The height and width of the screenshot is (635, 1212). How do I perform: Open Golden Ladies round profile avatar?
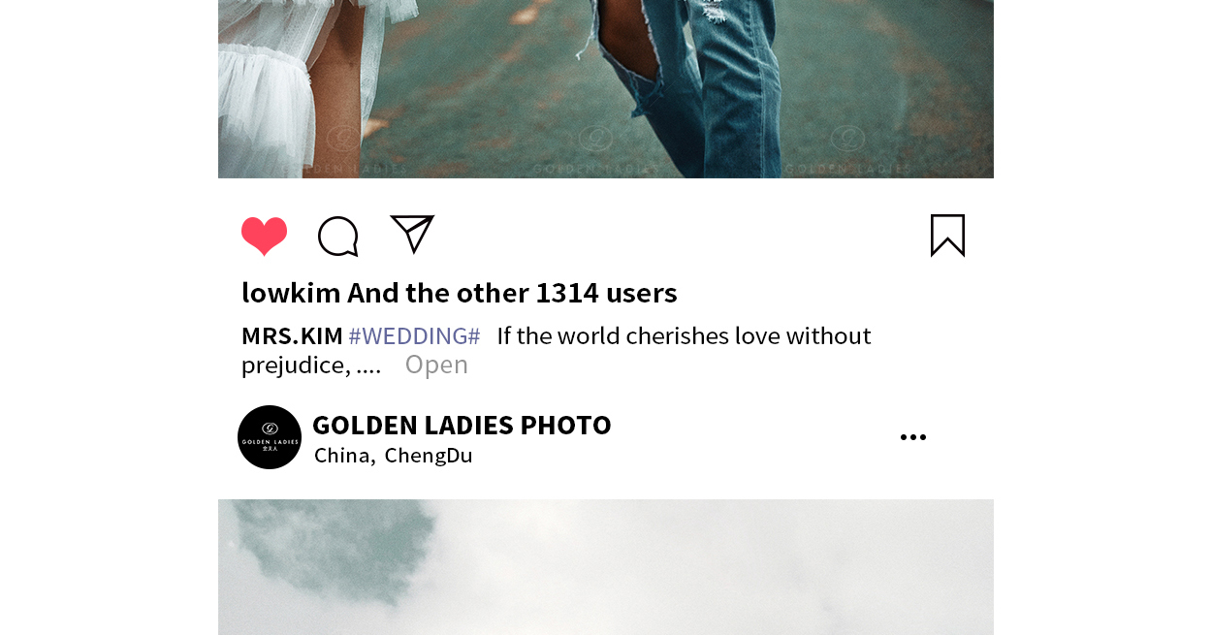[x=270, y=437]
